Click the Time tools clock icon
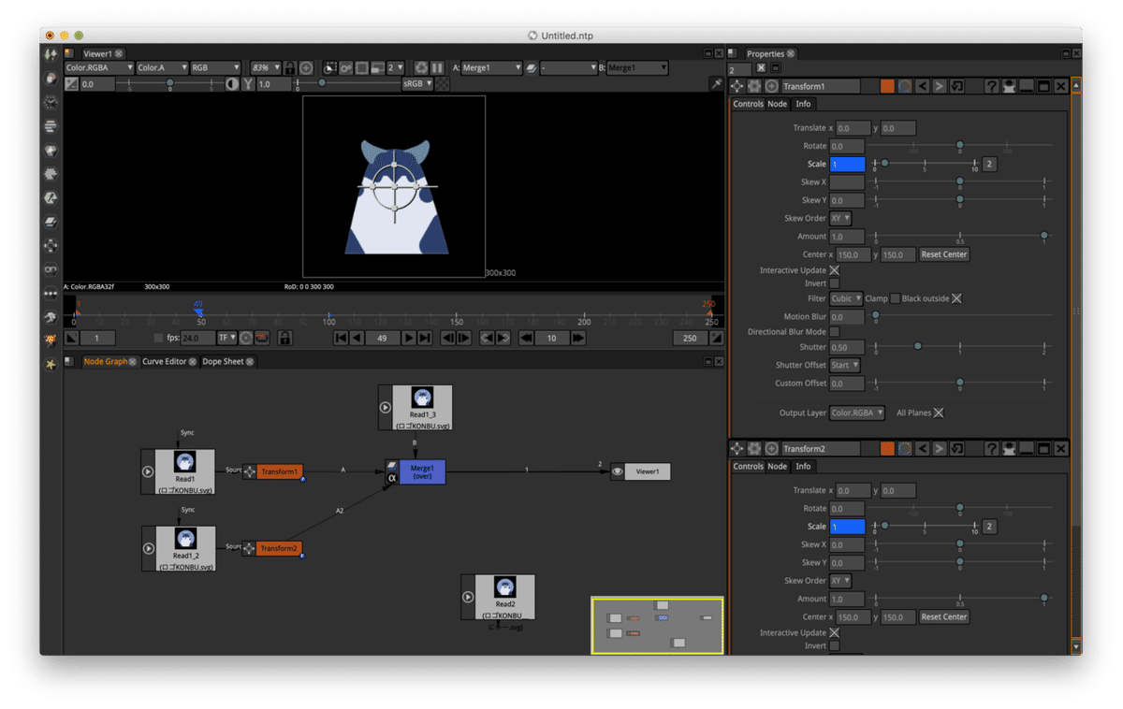The width and height of the screenshot is (1123, 709). point(51,103)
